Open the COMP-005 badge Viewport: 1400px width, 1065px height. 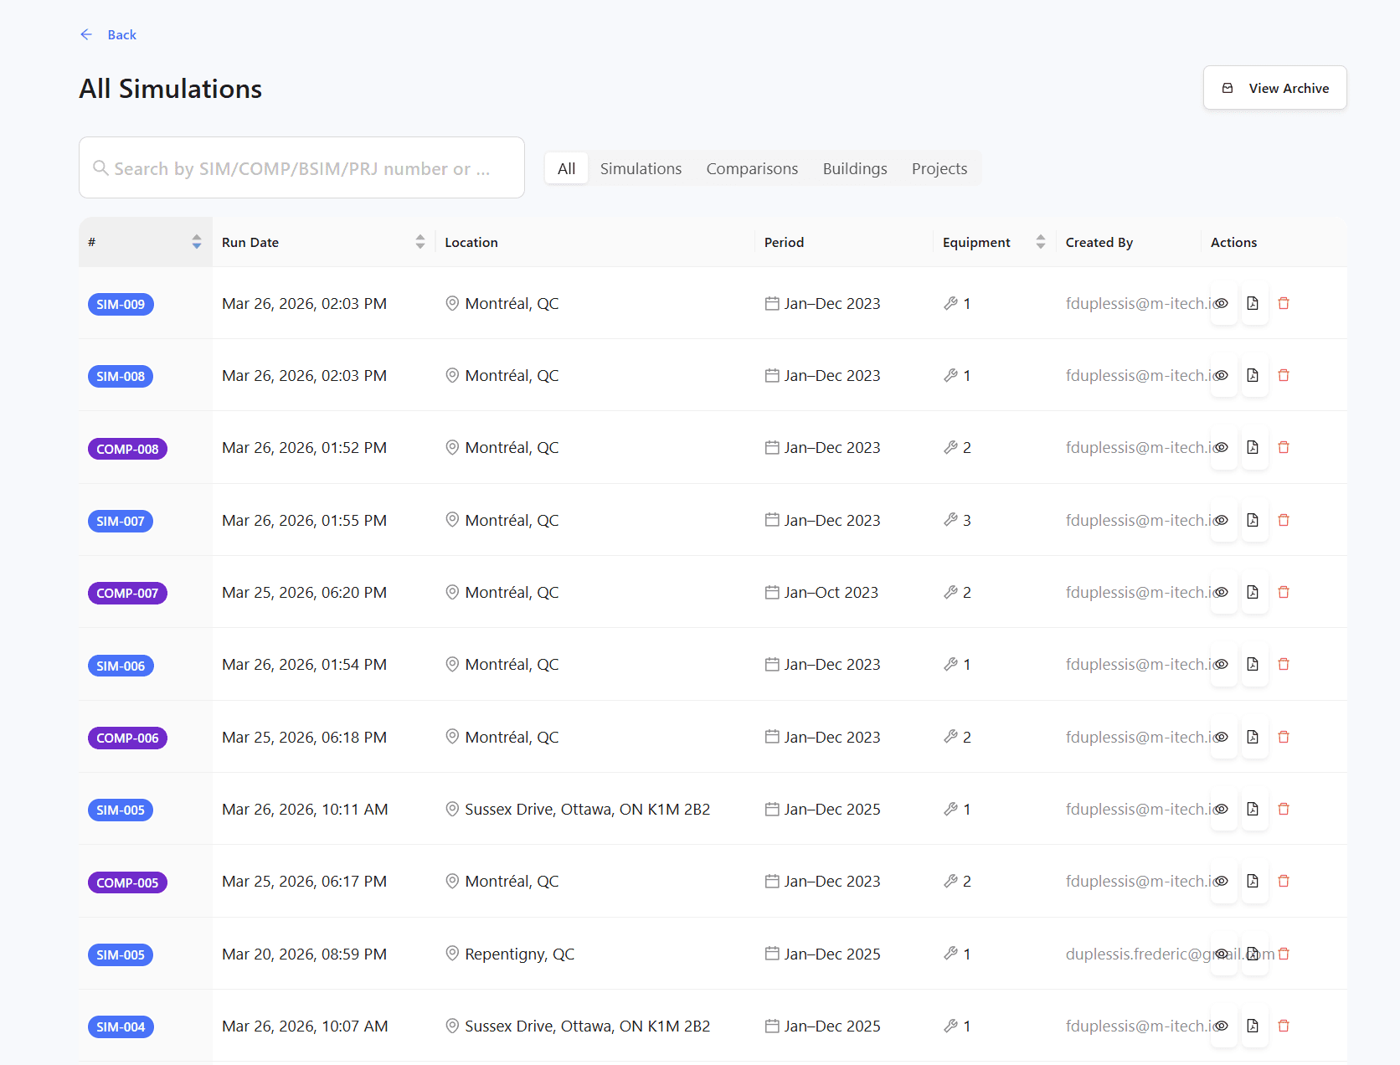point(127,882)
